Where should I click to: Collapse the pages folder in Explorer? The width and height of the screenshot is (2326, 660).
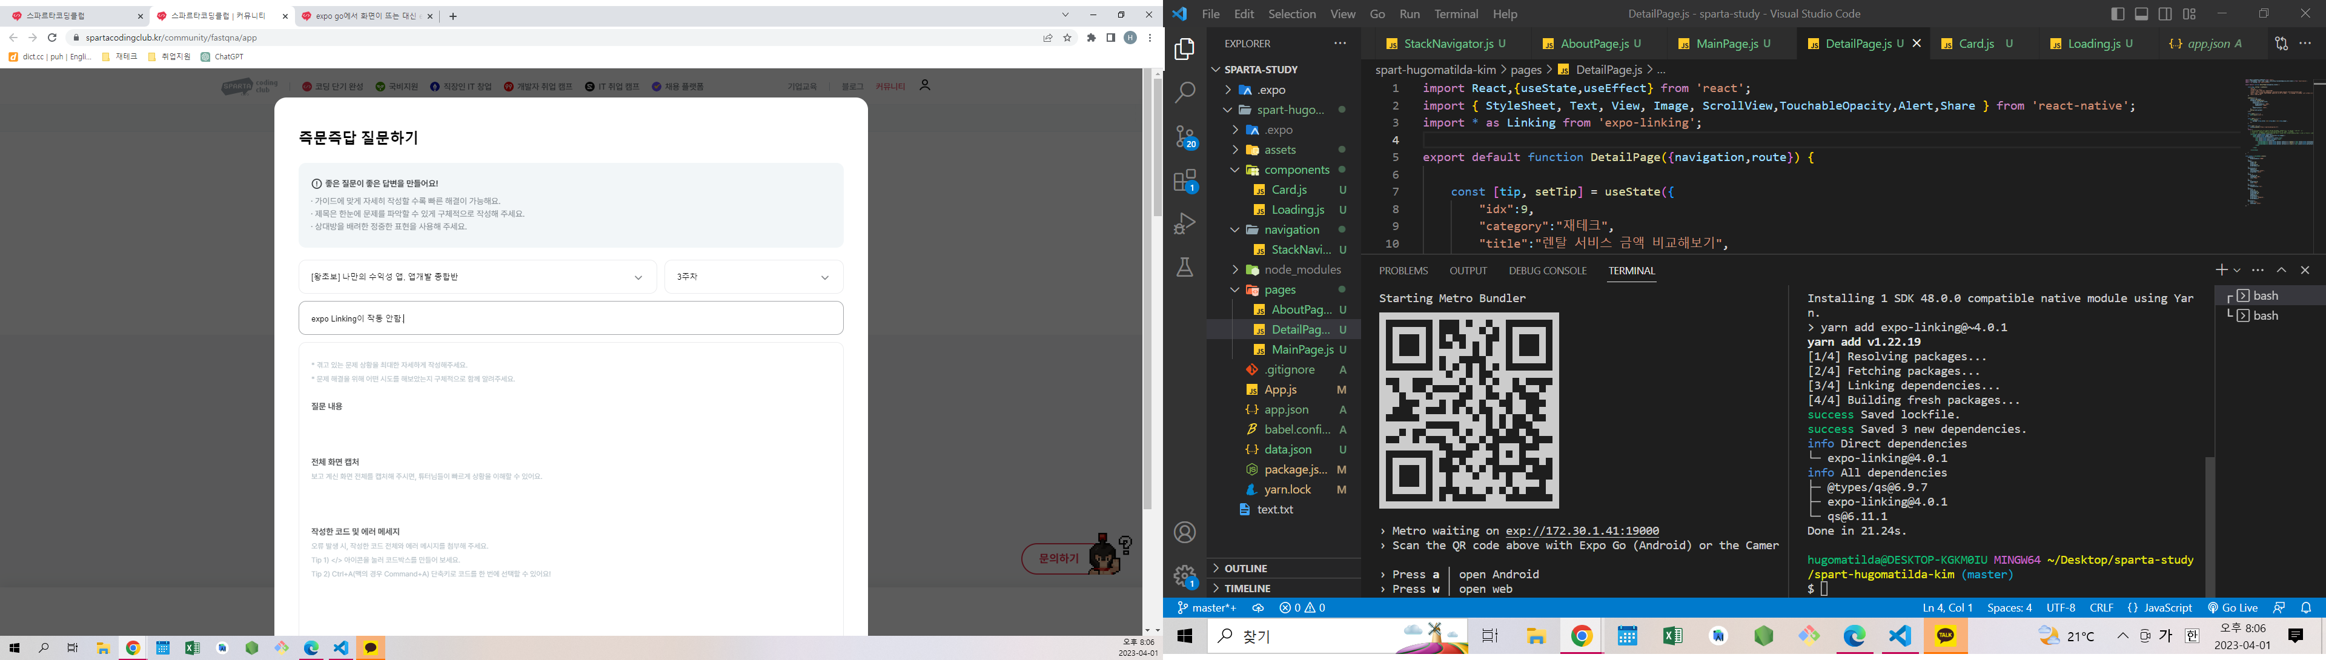1283,290
